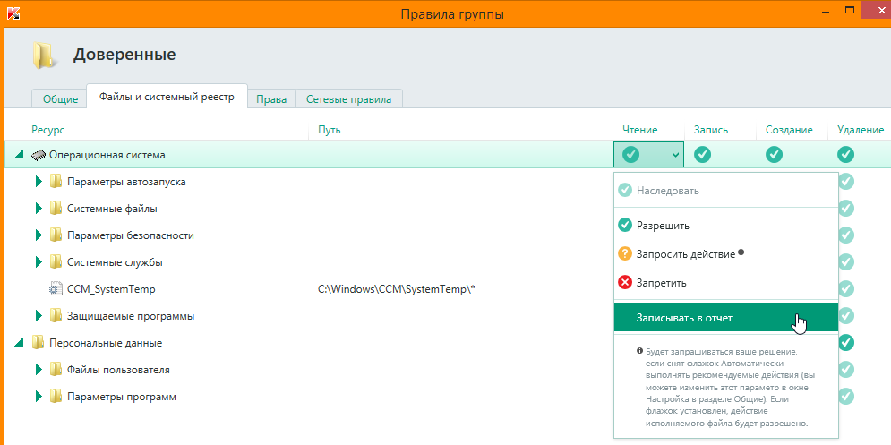Collapse the Персональные данные tree node
891x445 pixels.
click(x=20, y=343)
